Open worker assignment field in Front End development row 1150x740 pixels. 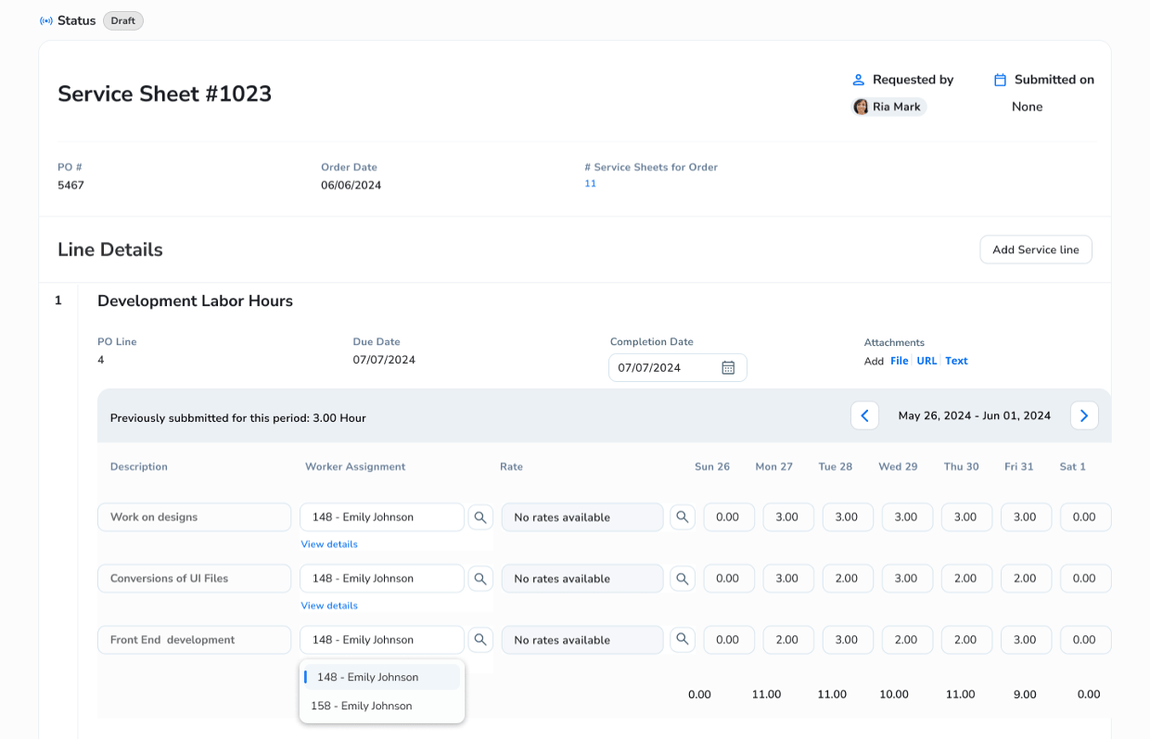[x=382, y=640]
